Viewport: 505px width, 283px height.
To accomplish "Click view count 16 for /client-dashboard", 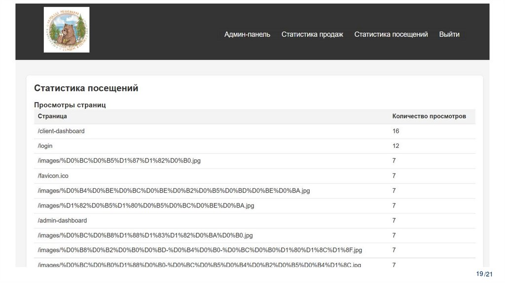I will pos(396,131).
